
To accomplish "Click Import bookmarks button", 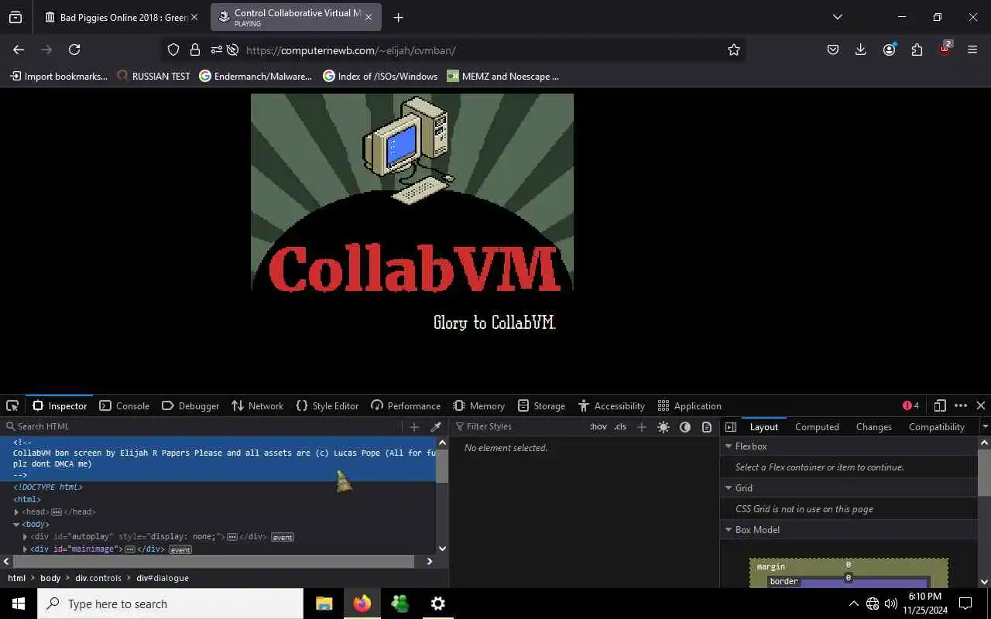I will (x=59, y=76).
